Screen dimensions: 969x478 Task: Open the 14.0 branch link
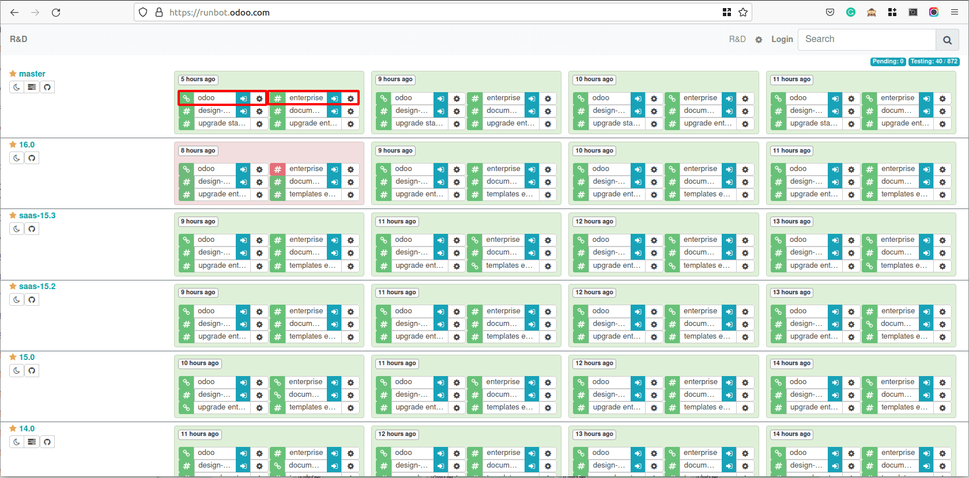click(27, 428)
